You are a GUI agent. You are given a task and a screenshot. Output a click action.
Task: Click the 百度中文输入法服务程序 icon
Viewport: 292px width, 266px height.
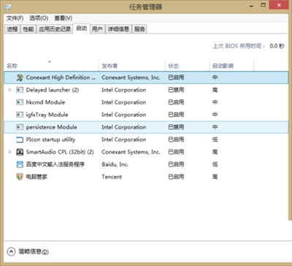(x=20, y=164)
